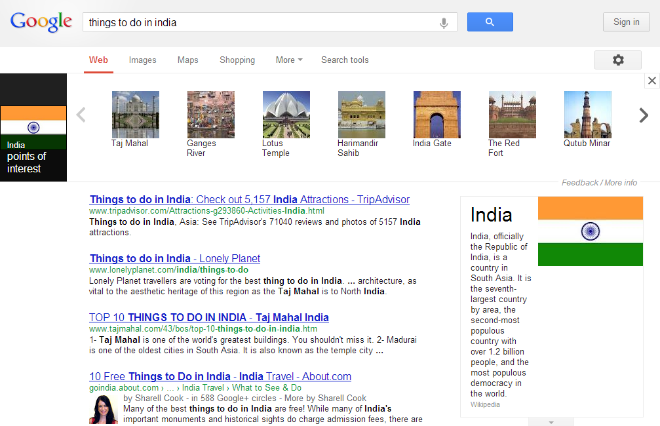Click the goindia.about.com breadcrumb
Image resolution: width=660 pixels, height=426 pixels.
(124, 388)
